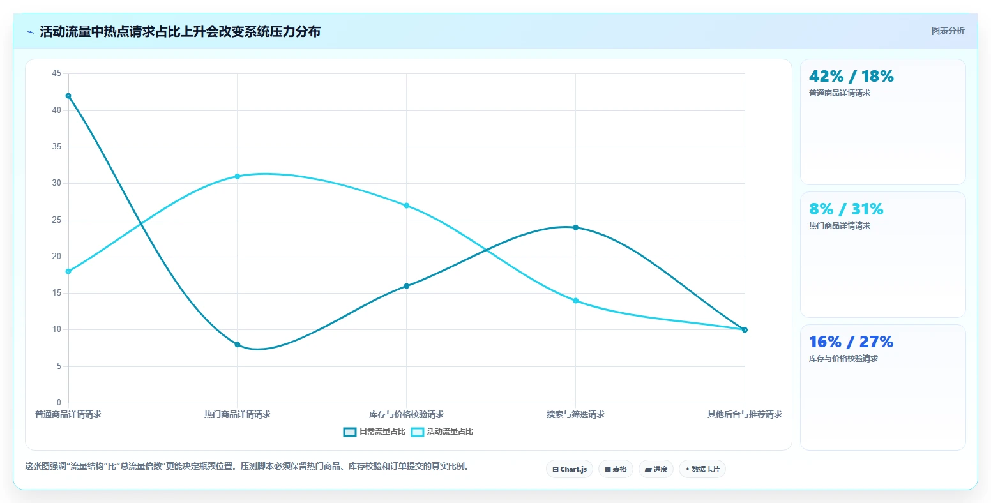The height and width of the screenshot is (503, 991).
Task: Click the 活动流量占比 point at 18 on 普通商品详情请求
Action: pos(68,271)
